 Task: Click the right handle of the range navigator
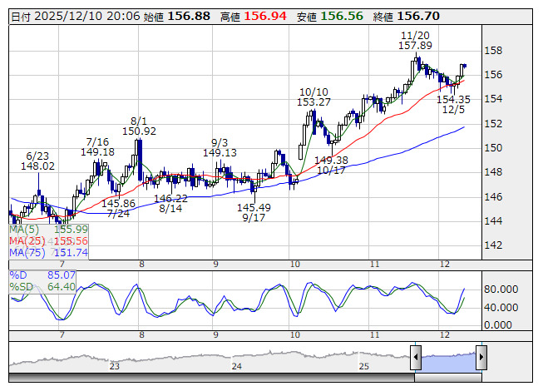click(481, 357)
